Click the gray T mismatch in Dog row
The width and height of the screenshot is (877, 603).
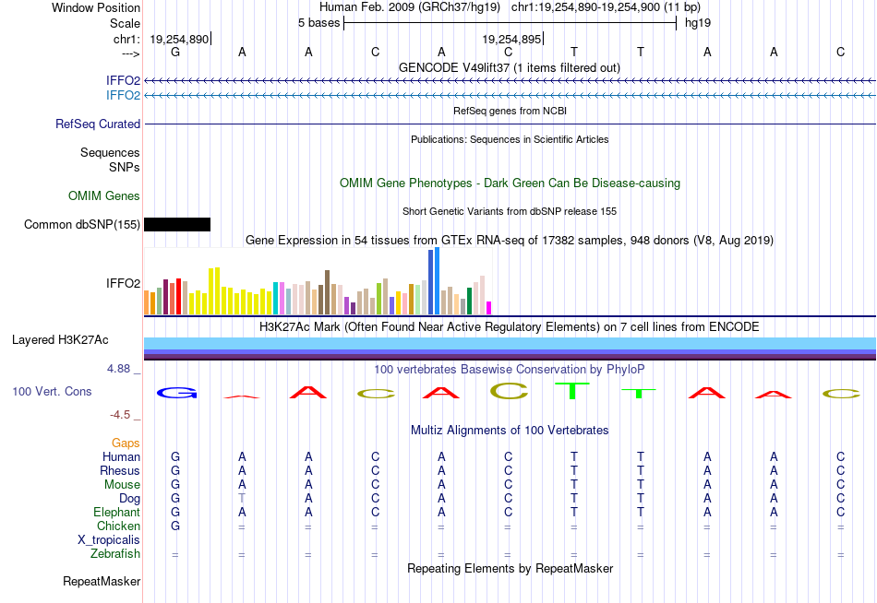242,499
